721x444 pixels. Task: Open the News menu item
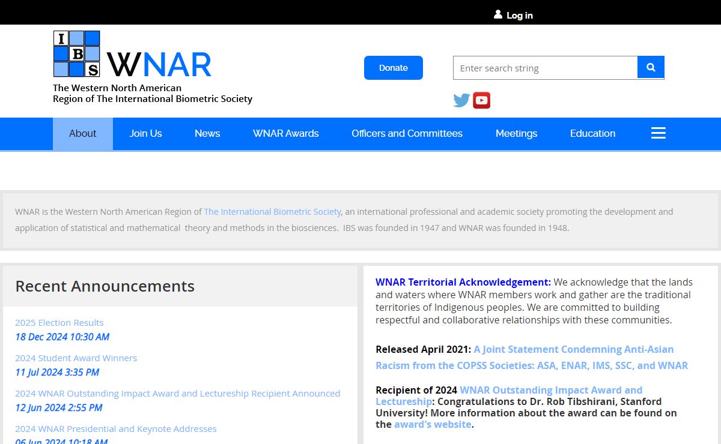coord(207,134)
